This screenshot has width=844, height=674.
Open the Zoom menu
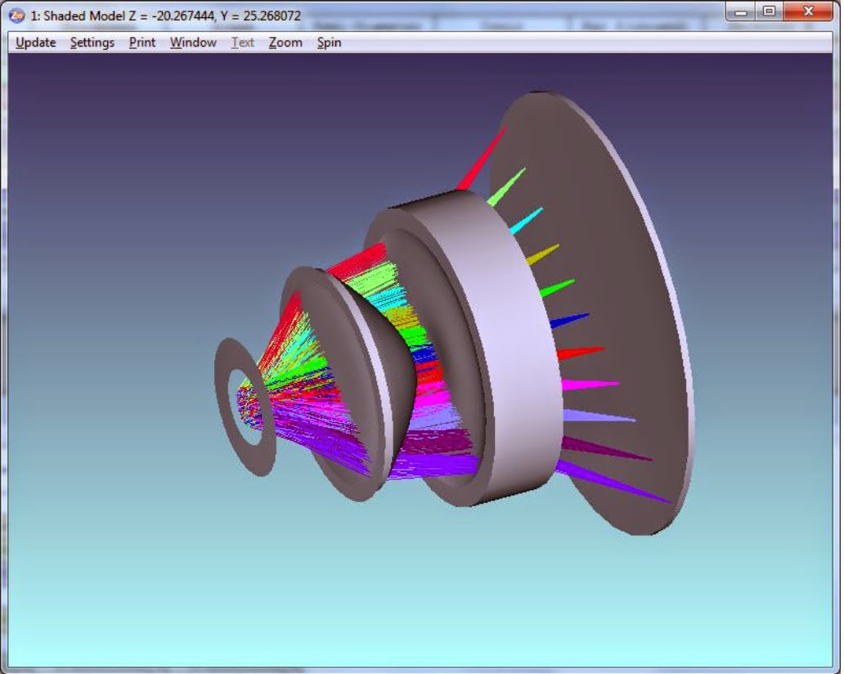(285, 43)
